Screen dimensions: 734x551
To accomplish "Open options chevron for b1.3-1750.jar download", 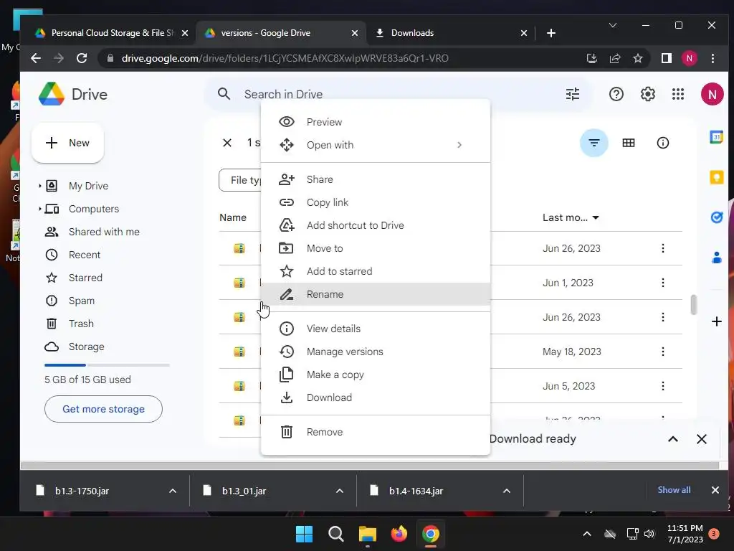I will click(x=172, y=491).
